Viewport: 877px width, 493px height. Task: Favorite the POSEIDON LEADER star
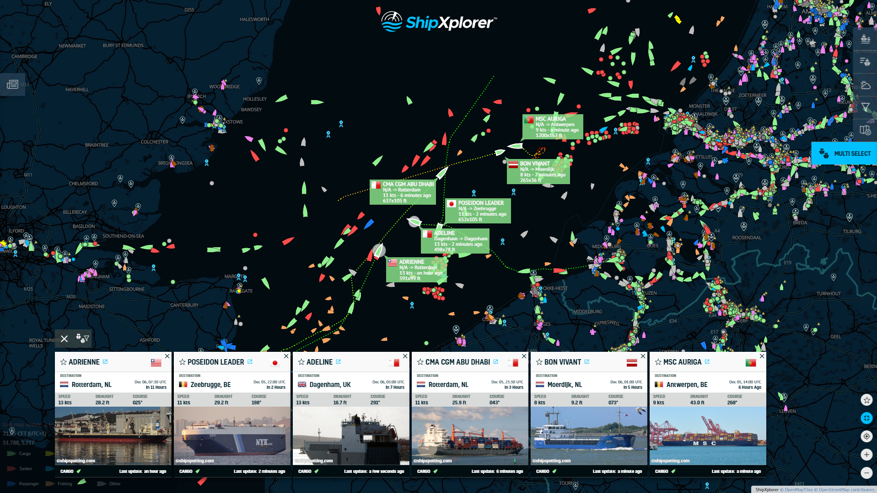click(183, 362)
